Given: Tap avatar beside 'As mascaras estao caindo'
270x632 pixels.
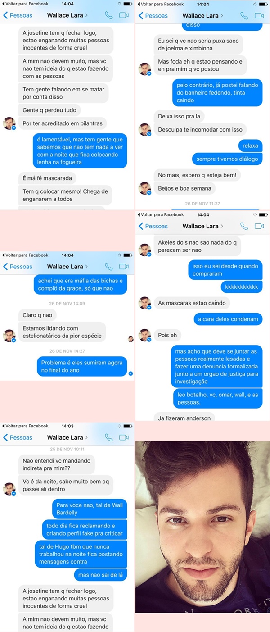Looking at the screenshot, I should [x=144, y=303].
